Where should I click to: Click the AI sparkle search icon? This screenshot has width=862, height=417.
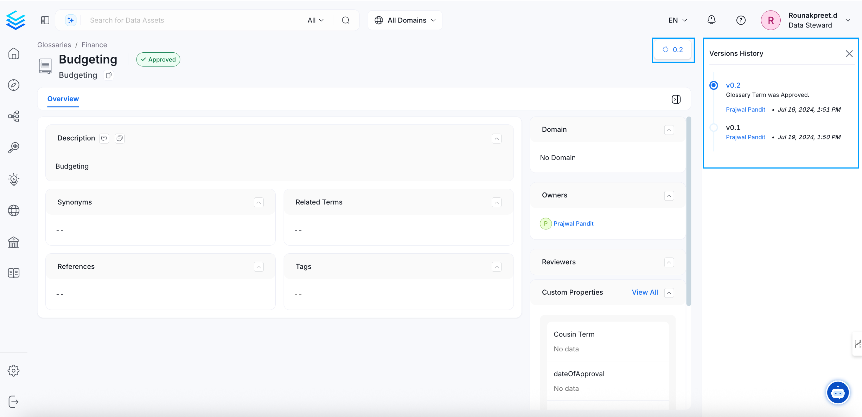71,20
